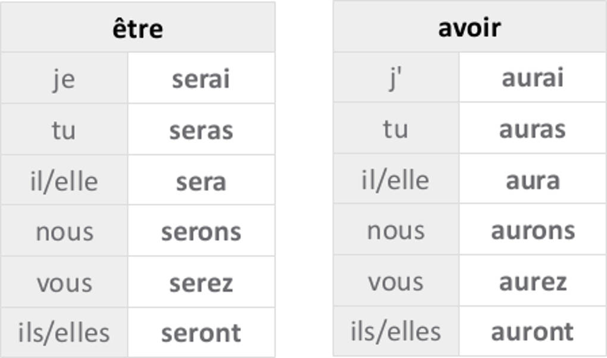
Task: Select the 'serez' cell
Action: coord(201,282)
